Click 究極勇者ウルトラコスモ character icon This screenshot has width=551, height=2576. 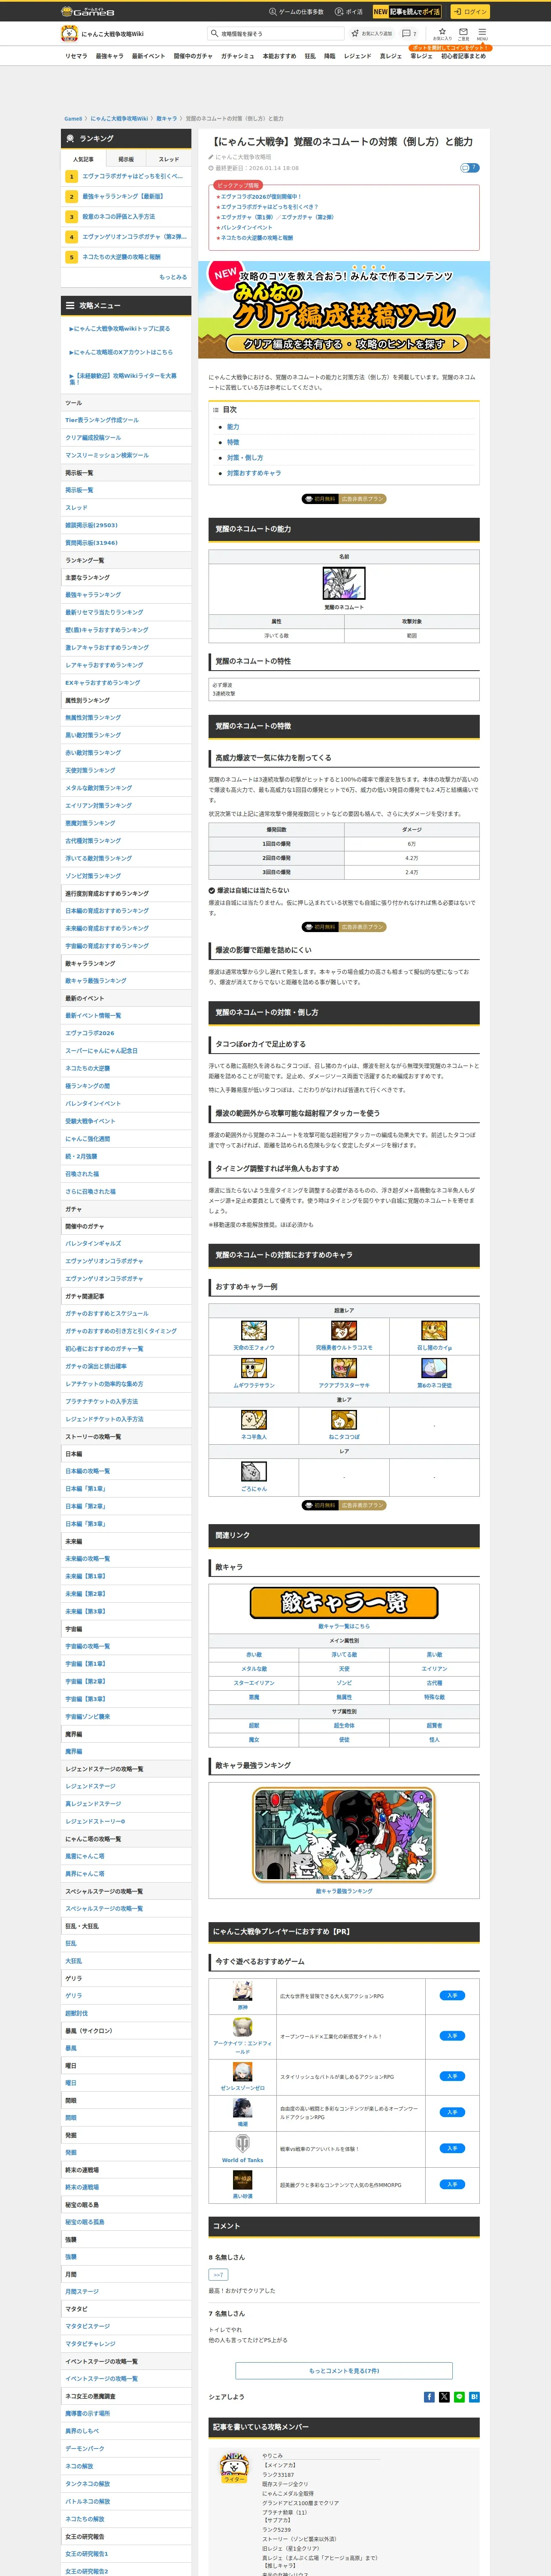[x=344, y=1331]
